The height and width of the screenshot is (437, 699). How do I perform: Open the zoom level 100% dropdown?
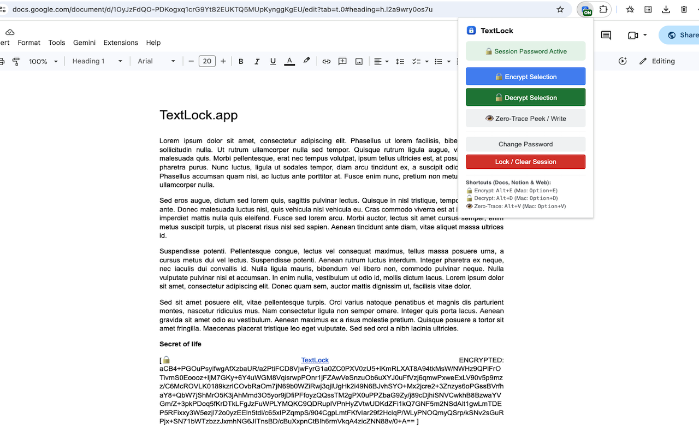43,61
